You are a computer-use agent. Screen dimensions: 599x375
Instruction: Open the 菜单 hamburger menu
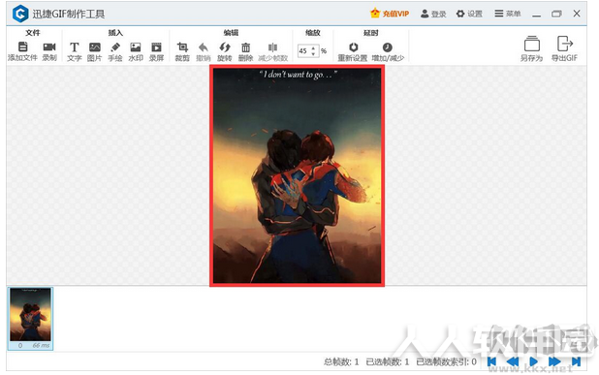[507, 14]
